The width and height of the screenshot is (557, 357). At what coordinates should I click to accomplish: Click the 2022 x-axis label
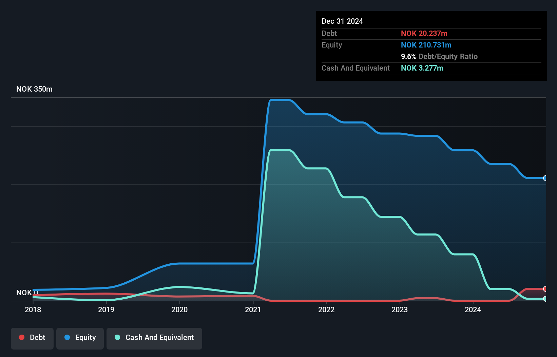(326, 309)
